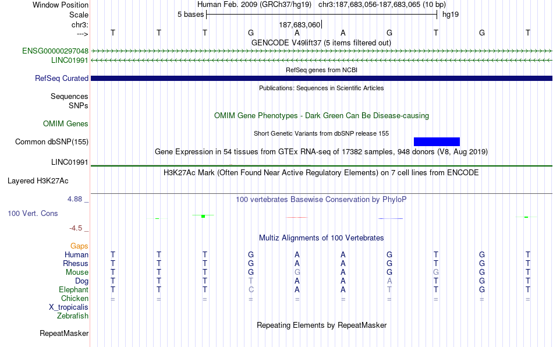Select the X_tropicalis species label
Image resolution: width=553 pixels, height=347 pixels.
coord(69,307)
